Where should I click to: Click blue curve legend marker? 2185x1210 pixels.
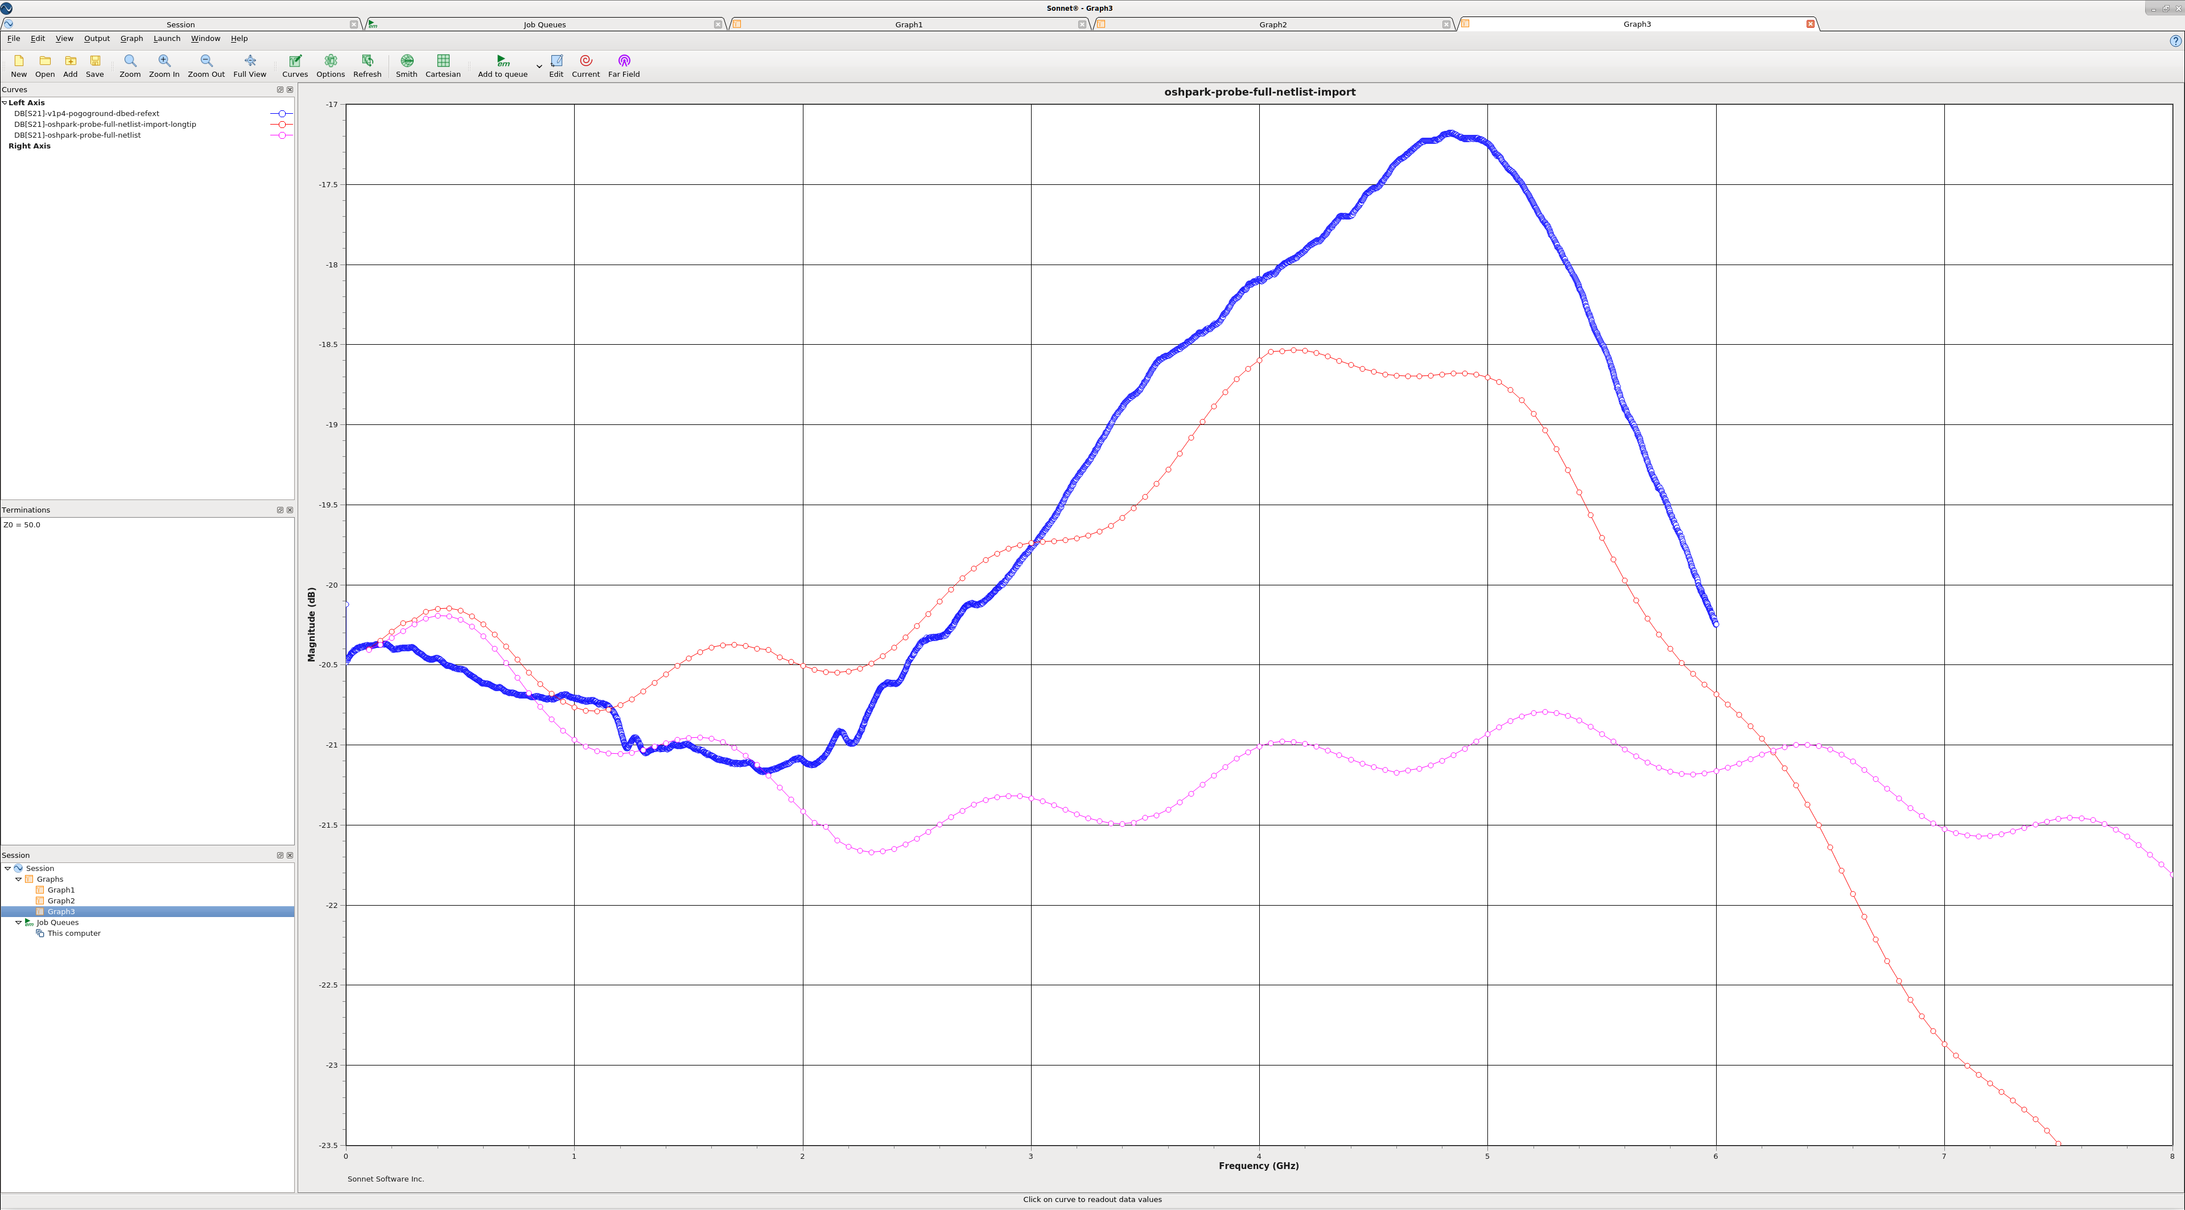click(282, 114)
